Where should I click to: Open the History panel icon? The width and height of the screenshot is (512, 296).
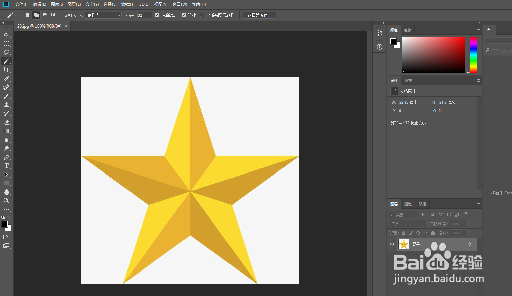380,33
